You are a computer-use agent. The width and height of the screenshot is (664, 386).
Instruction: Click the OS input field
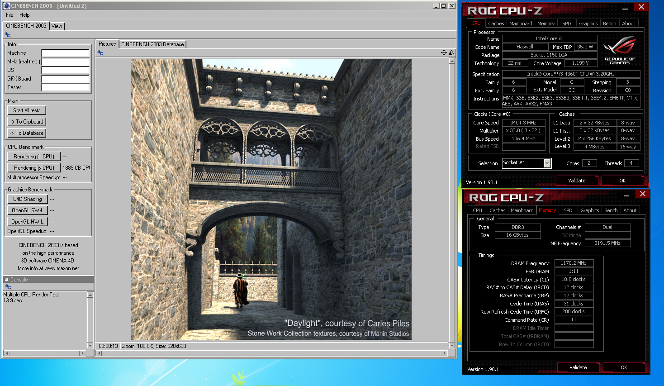click(66, 70)
